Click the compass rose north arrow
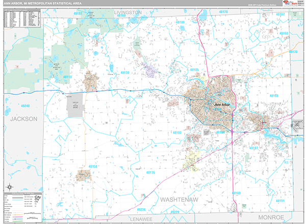Viewport: 306px width, 224px height. pos(9,186)
